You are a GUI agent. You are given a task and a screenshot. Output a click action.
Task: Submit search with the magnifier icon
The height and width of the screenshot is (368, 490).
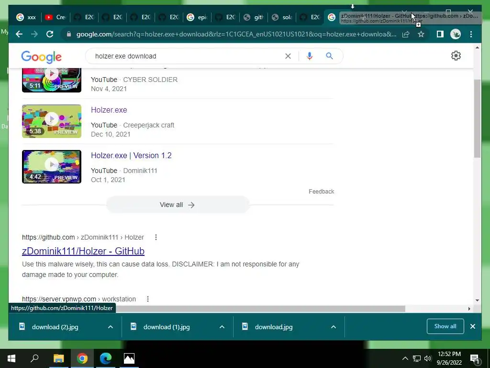[329, 56]
